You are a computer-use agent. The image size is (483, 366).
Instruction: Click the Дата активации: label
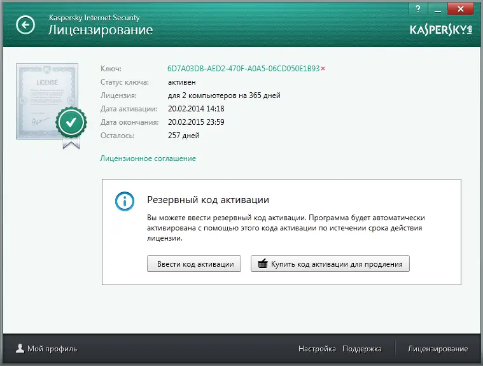[x=129, y=109]
